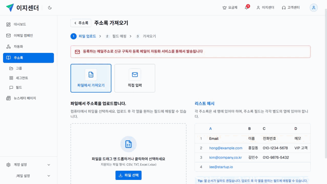Click the grid icon beside 세그먼트

click(11, 78)
